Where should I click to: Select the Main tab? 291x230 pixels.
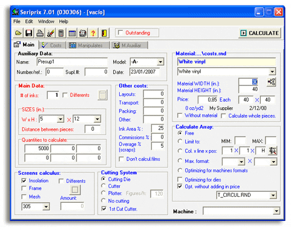pyautogui.click(x=25, y=45)
